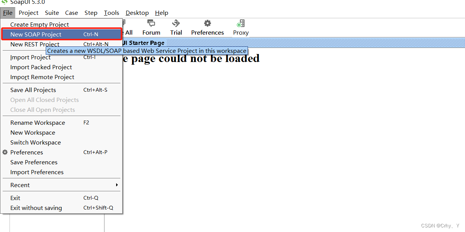
Task: Expand the Recent submenu arrow
Action: click(117, 185)
